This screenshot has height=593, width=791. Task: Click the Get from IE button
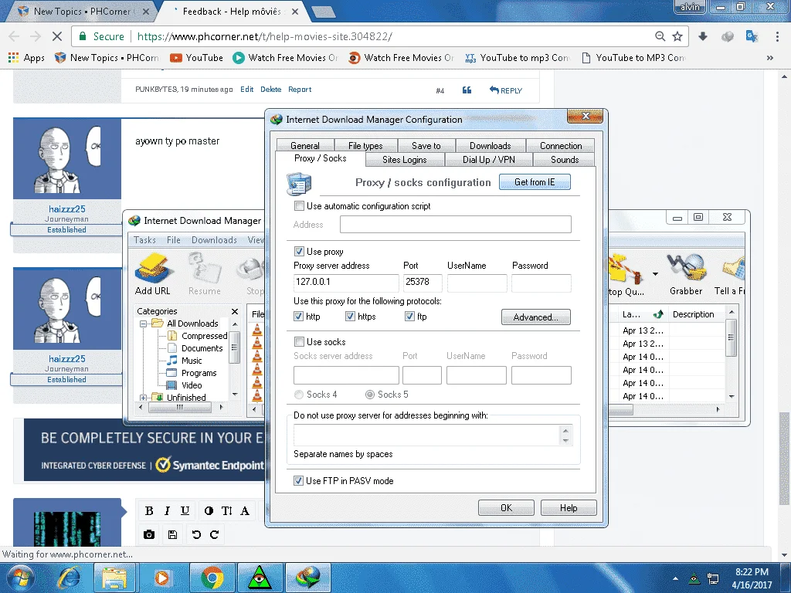point(535,182)
